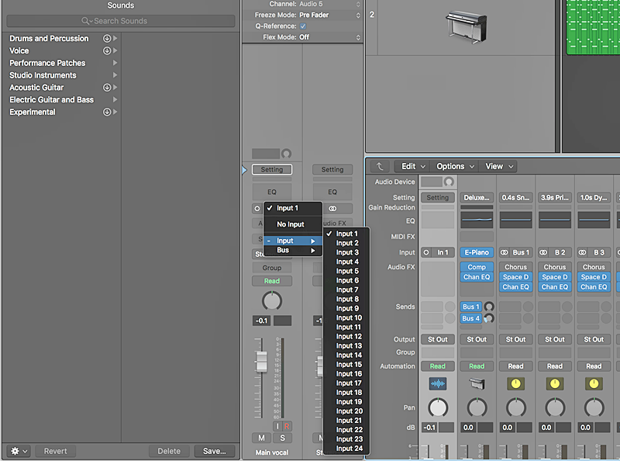
Task: Expand the Electric Guitar and Bass arrow
Action: tap(115, 100)
